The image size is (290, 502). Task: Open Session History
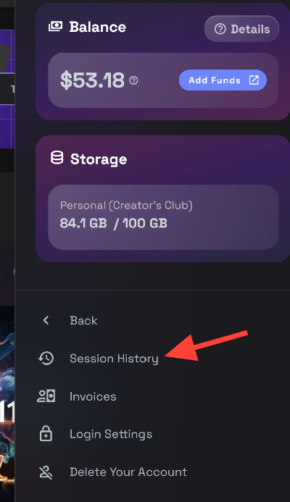coord(114,359)
